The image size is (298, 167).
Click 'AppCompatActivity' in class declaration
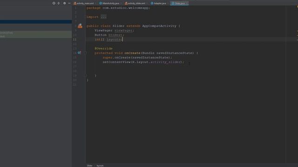point(159,26)
